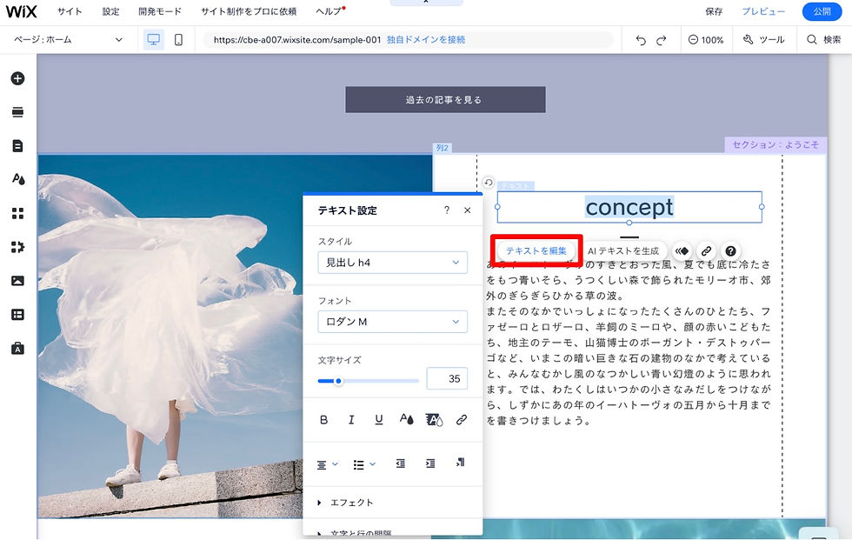852x540 pixels.
Task: Open the Site Design icon in the left sidebar
Action: [x=17, y=179]
